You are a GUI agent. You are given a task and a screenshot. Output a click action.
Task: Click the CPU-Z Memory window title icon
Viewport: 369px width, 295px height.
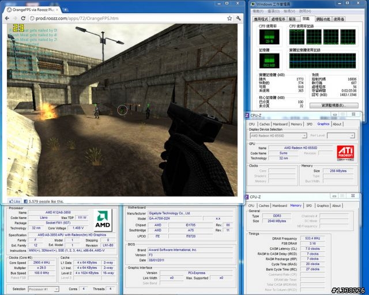pos(247,196)
